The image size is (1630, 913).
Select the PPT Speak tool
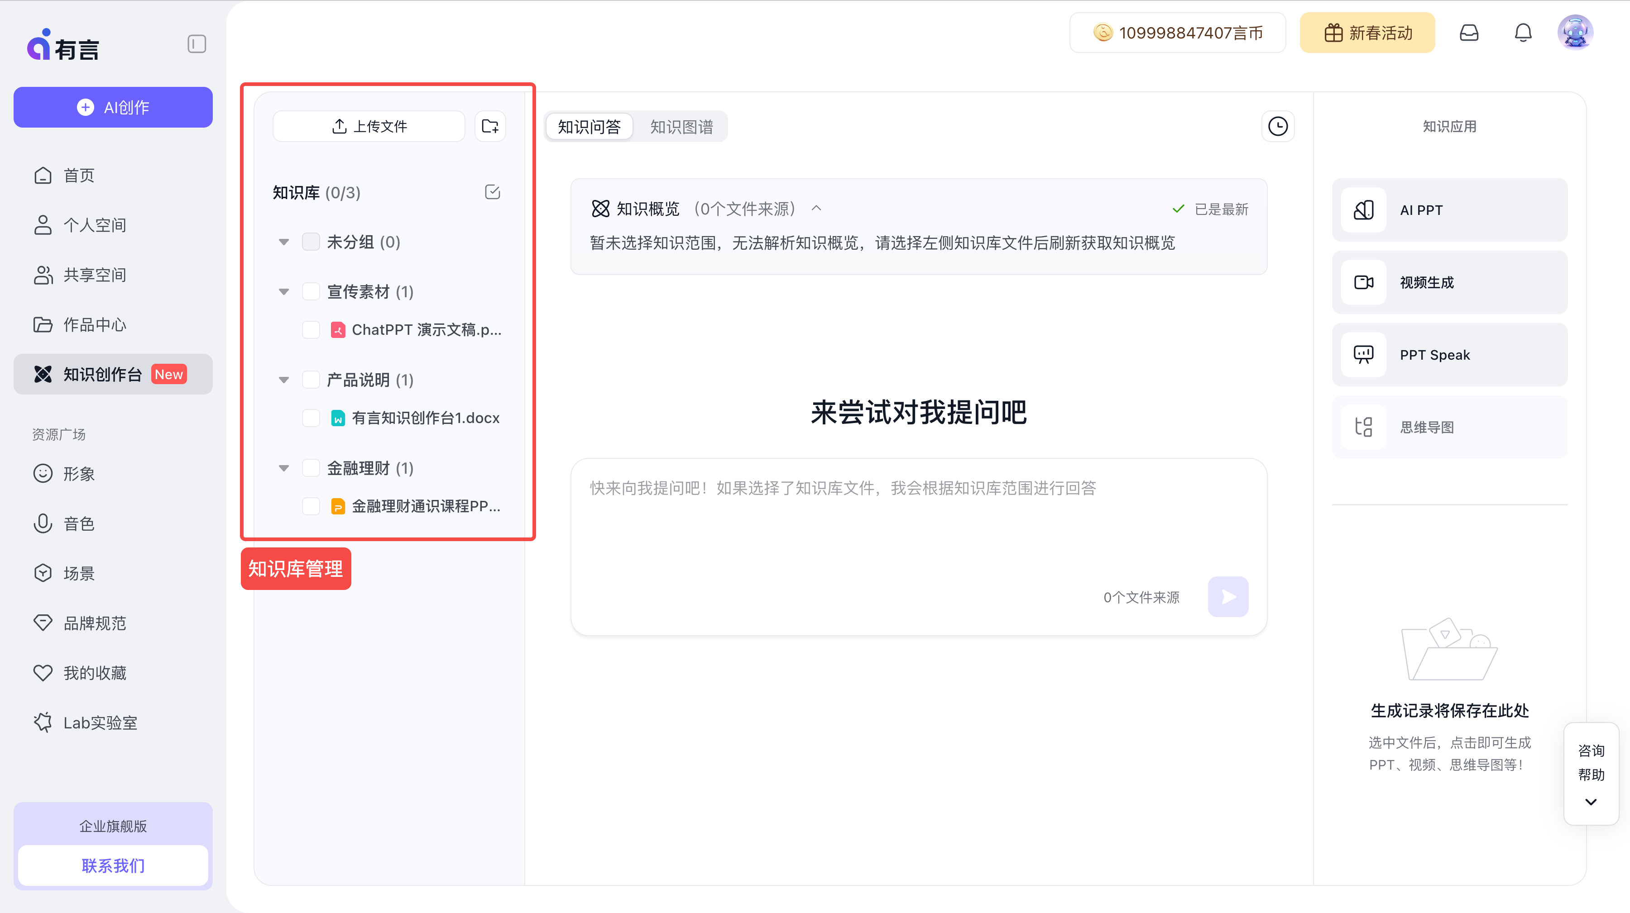(x=1449, y=355)
